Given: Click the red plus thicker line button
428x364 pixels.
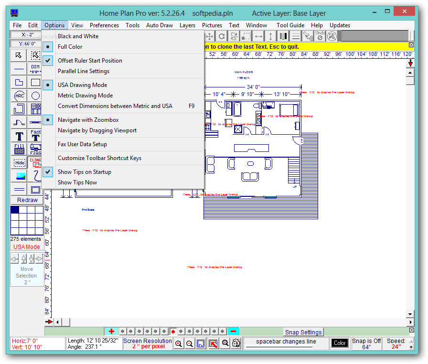Looking at the screenshot, I should pos(111,332).
